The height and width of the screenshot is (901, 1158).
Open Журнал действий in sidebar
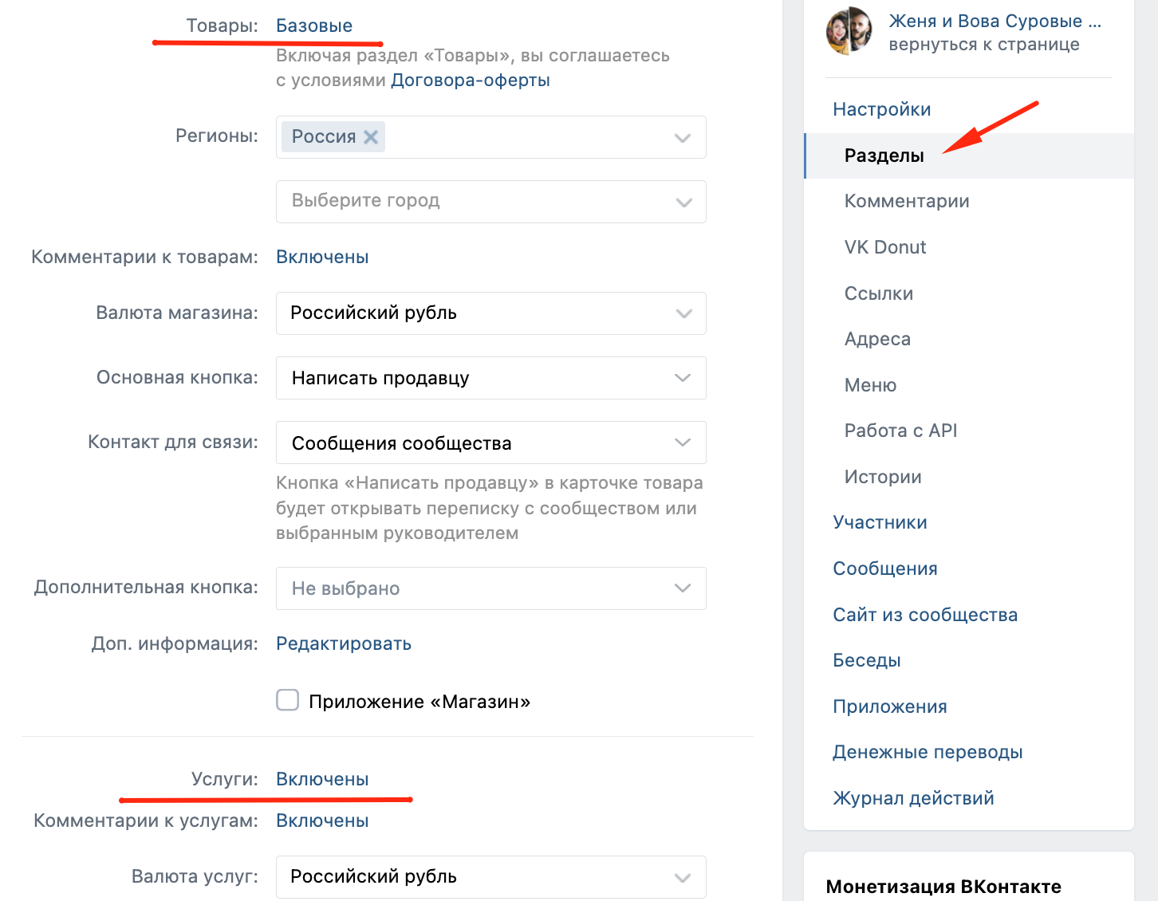pyautogui.click(x=913, y=798)
